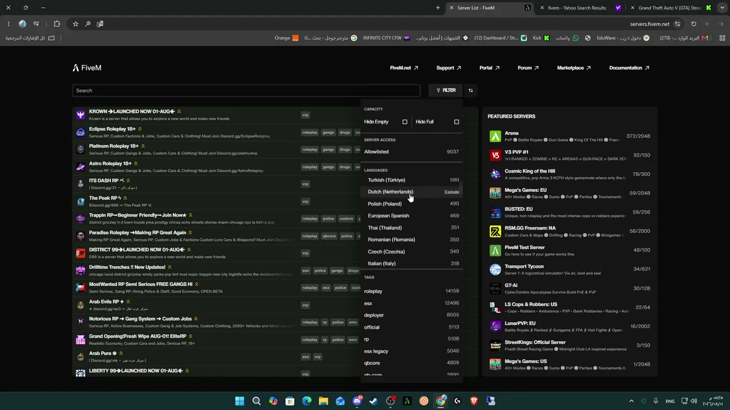This screenshot has height=410, width=730.
Task: Open the DISTRICT 99 server icon
Action: pyautogui.click(x=80, y=253)
